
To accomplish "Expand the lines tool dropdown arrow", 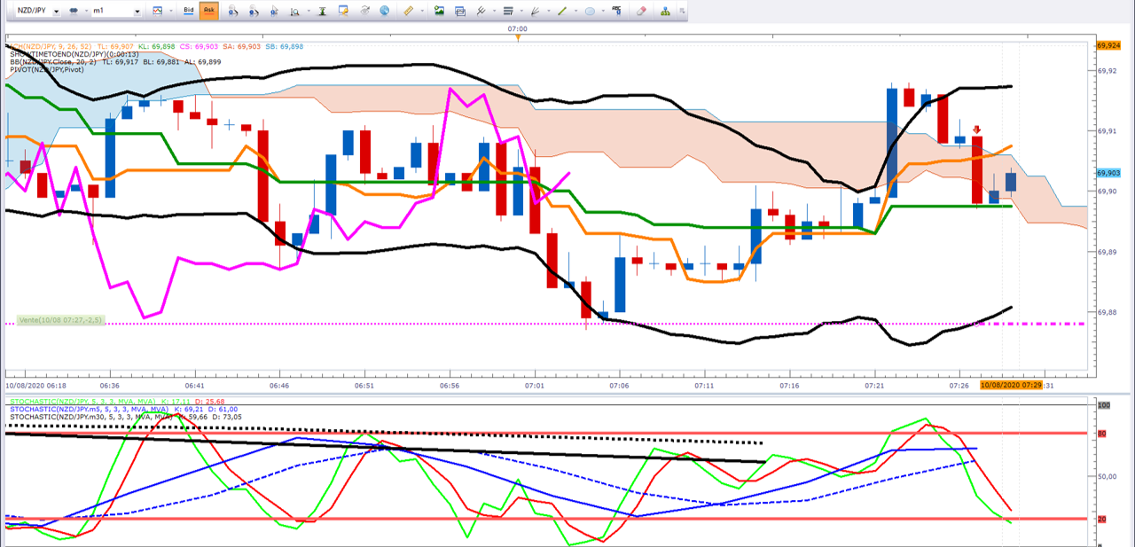I will (522, 11).
